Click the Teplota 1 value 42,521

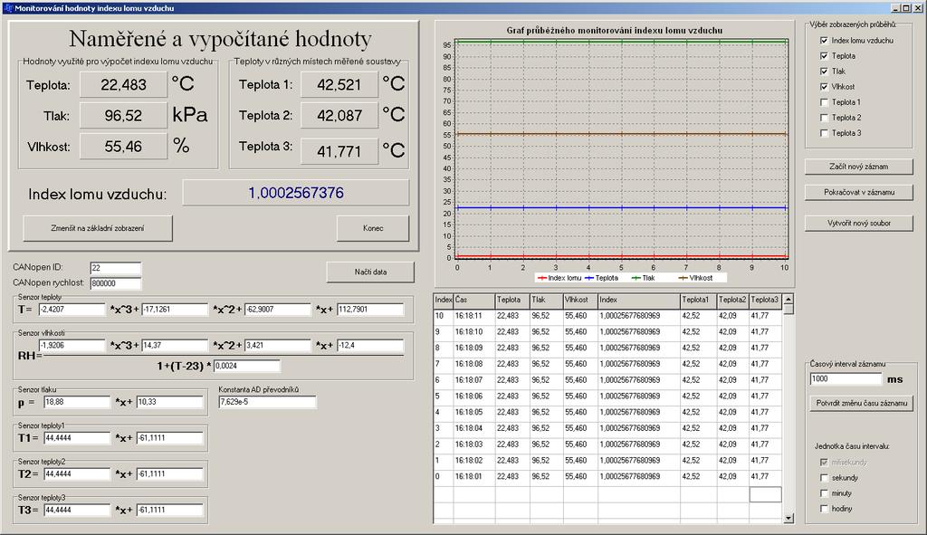coord(339,84)
